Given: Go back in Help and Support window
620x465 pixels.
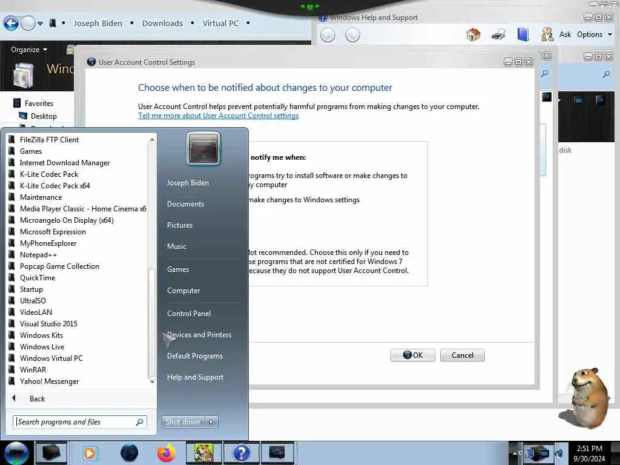Looking at the screenshot, I should tap(328, 35).
